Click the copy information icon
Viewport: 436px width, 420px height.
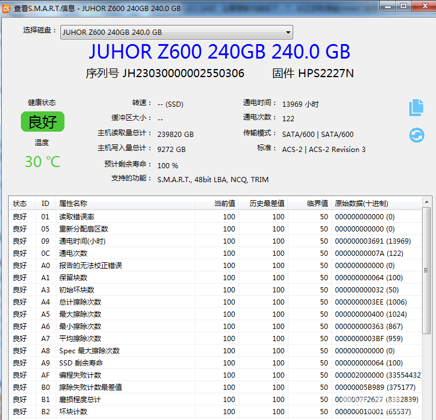(416, 107)
